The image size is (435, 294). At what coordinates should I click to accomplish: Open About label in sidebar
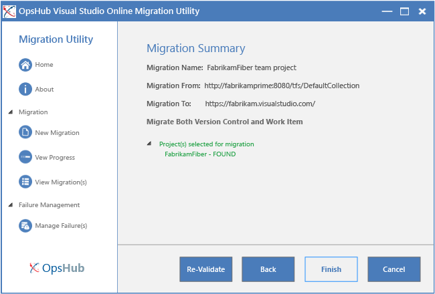coord(44,90)
